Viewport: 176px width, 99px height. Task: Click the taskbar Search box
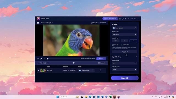click(x=70, y=97)
